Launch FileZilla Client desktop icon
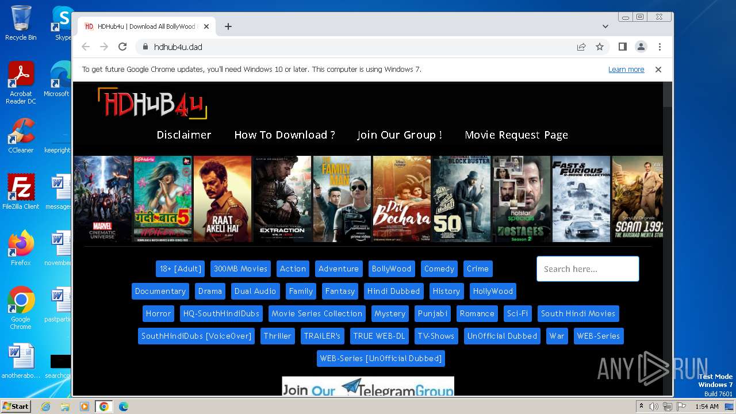The image size is (736, 414). tap(21, 192)
